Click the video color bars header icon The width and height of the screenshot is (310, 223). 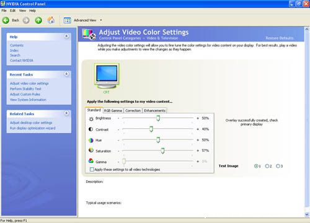click(89, 34)
